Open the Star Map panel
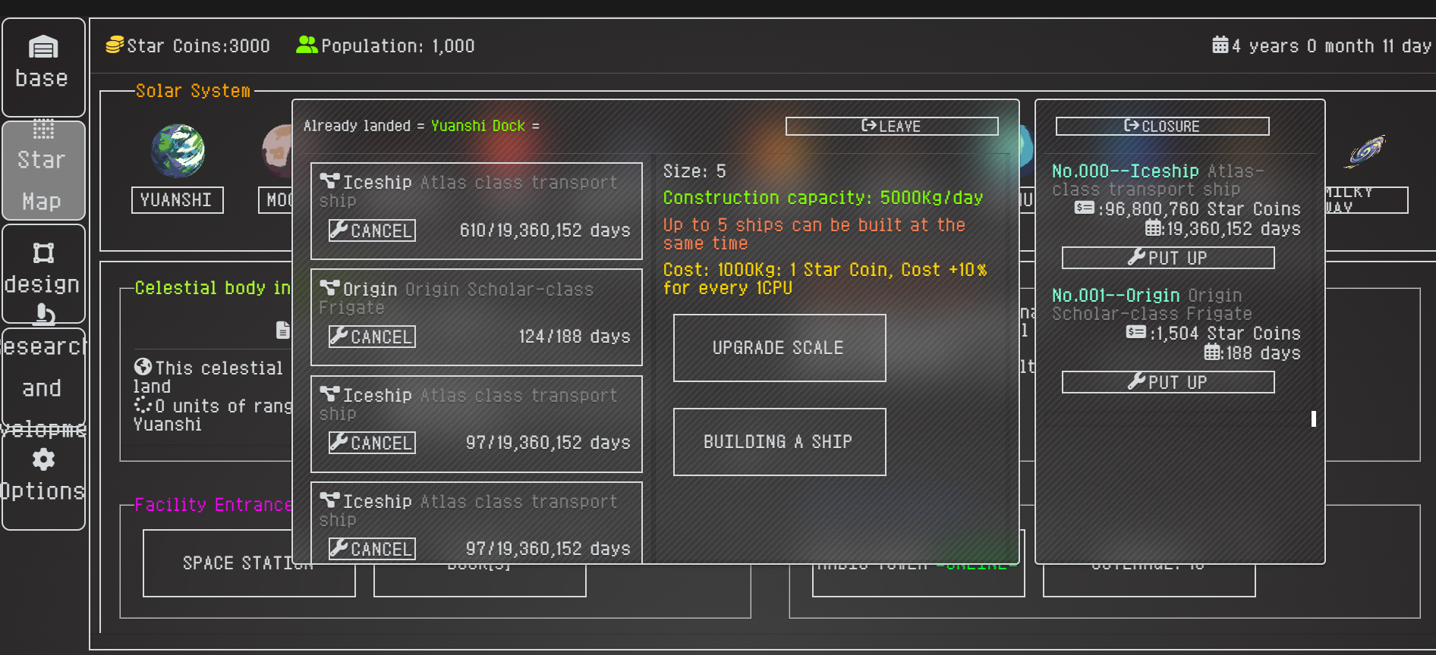Viewport: 1436px width, 655px height. click(43, 171)
